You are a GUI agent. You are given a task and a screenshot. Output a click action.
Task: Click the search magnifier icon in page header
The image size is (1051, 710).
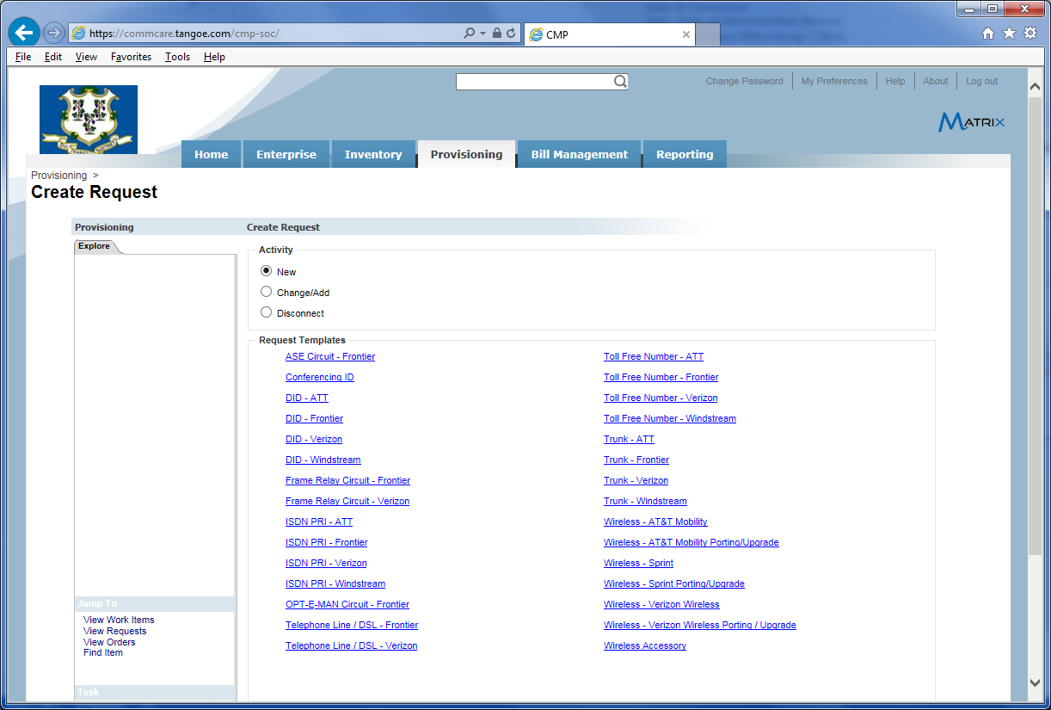[x=620, y=82]
